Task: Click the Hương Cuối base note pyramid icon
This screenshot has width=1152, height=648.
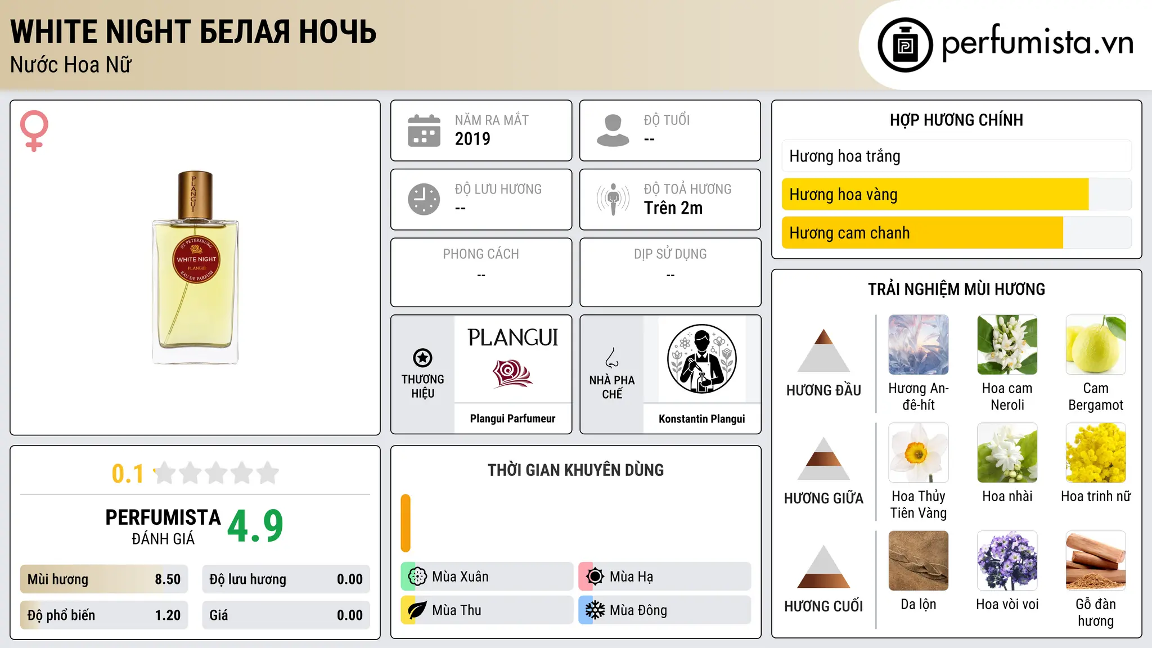Action: (x=823, y=566)
